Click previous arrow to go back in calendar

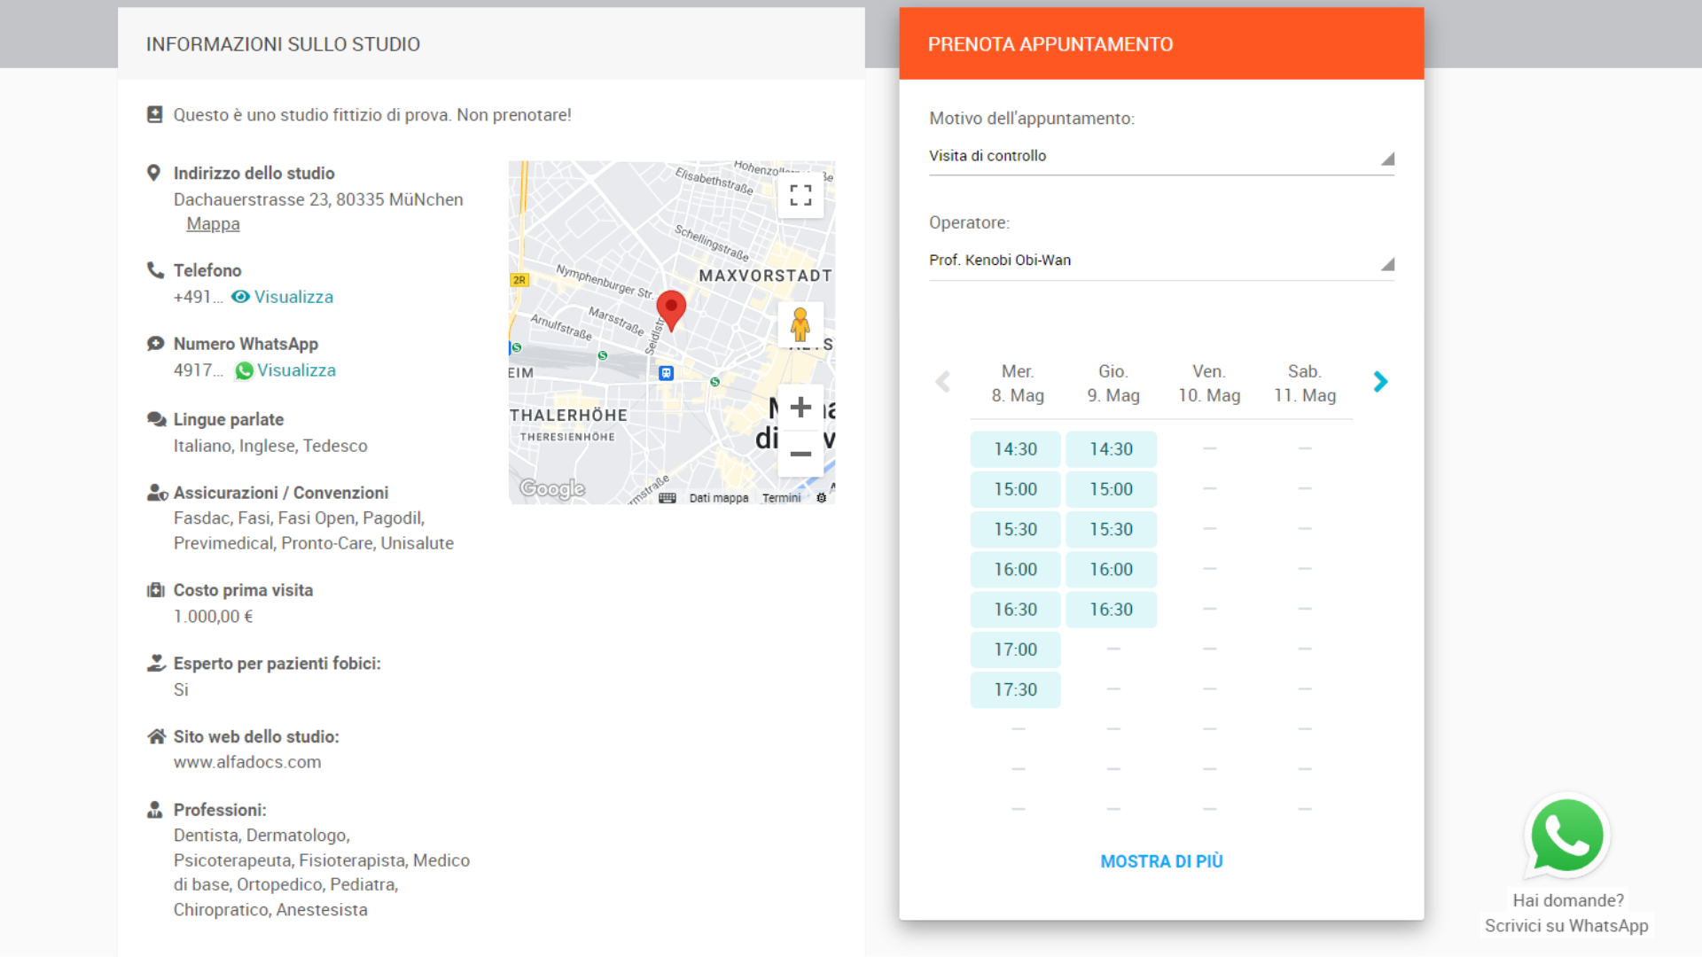943,381
